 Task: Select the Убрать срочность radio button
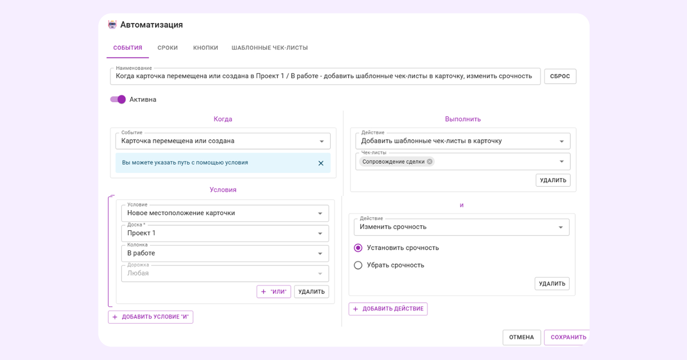click(358, 265)
